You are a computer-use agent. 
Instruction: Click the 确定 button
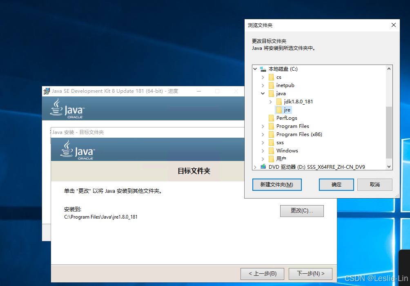coord(336,185)
